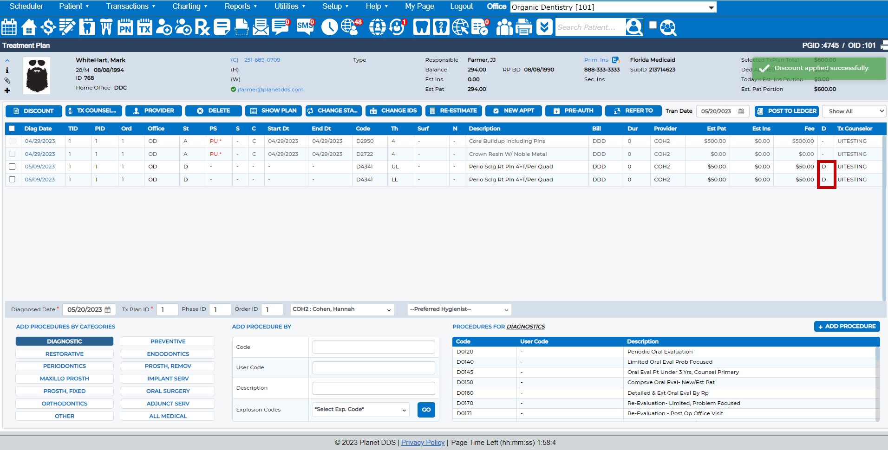888x450 pixels.
Task: Click the Diagnosed Date field
Action: pyautogui.click(x=89, y=309)
